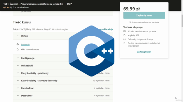Click the C++ logo overlay image

point(91,51)
